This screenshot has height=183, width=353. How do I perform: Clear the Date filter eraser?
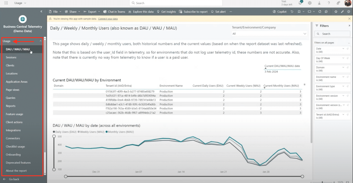pos(348,49)
